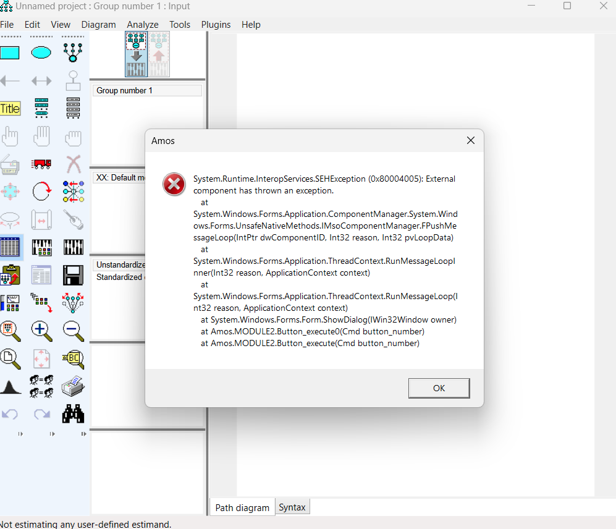Select Group number 1 in groups list
Screen dimensions: 616x529
(x=147, y=90)
